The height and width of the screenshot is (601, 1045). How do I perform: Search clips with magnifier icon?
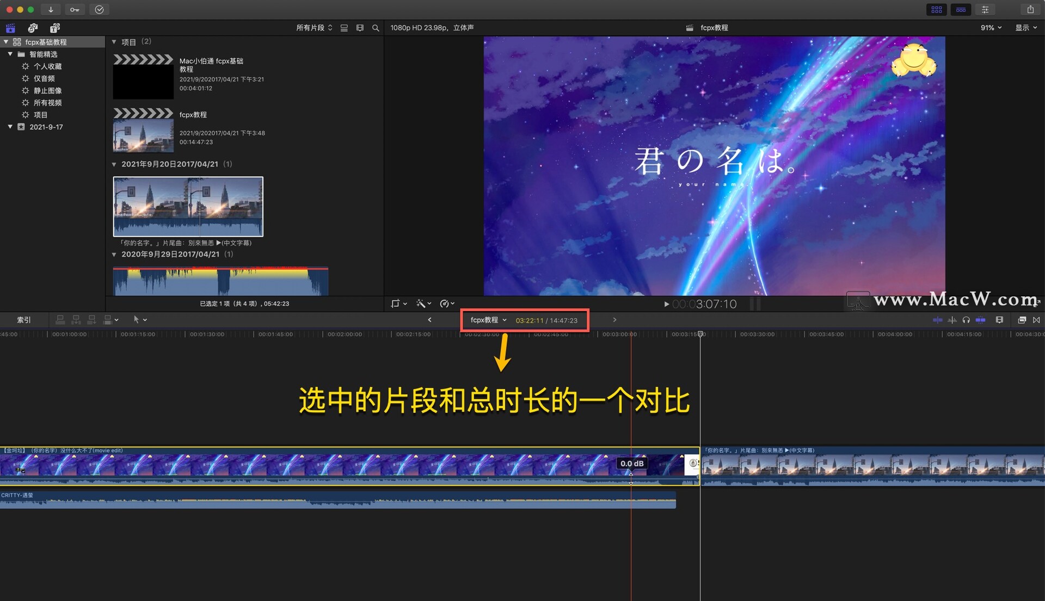click(x=376, y=28)
